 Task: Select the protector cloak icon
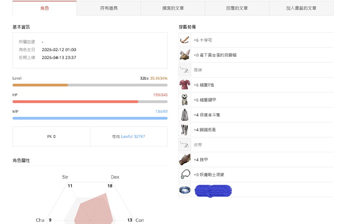(185, 115)
